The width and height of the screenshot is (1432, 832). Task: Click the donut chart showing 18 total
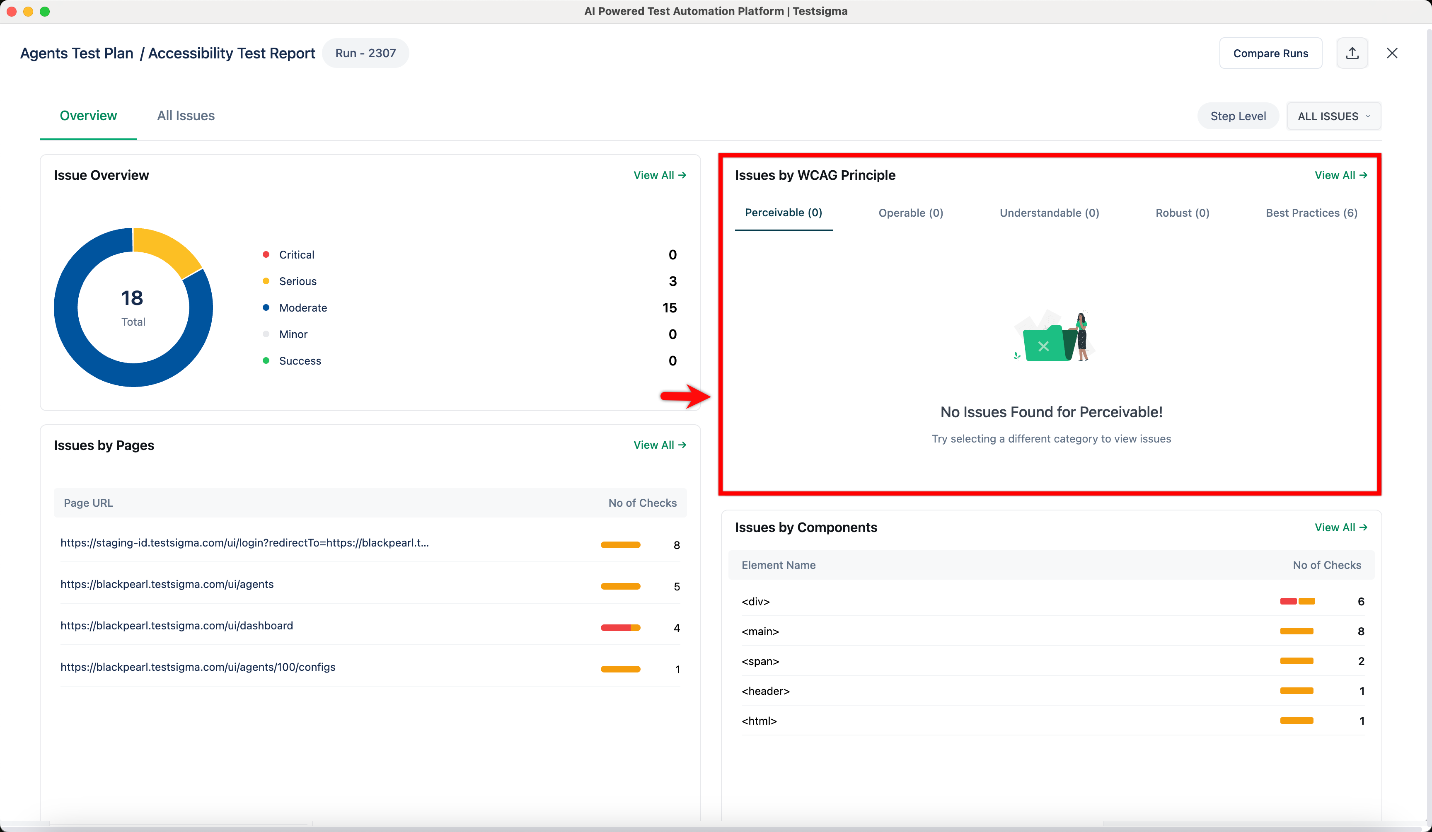click(133, 307)
